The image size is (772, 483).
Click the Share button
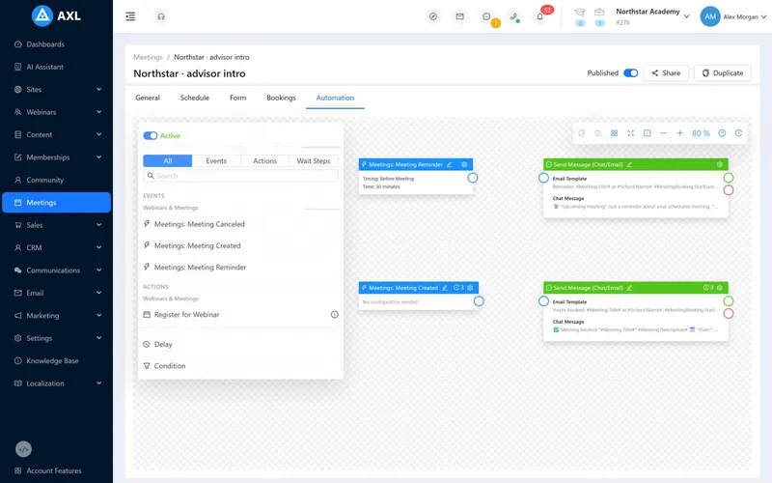(666, 73)
